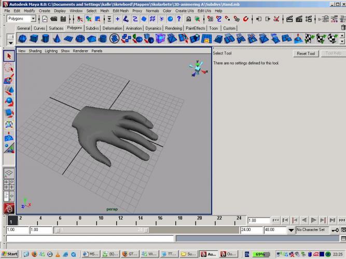The width and height of the screenshot is (346, 259).
Task: Open the Windows Start button
Action: click(9, 254)
